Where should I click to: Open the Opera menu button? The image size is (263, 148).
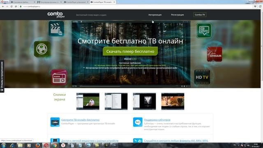coord(5,2)
